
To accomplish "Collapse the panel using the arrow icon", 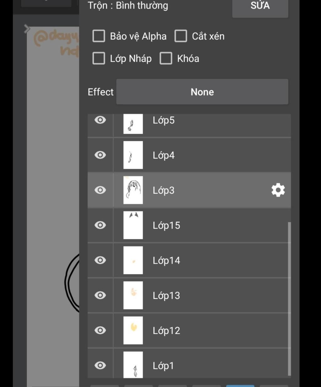I will pos(27,29).
